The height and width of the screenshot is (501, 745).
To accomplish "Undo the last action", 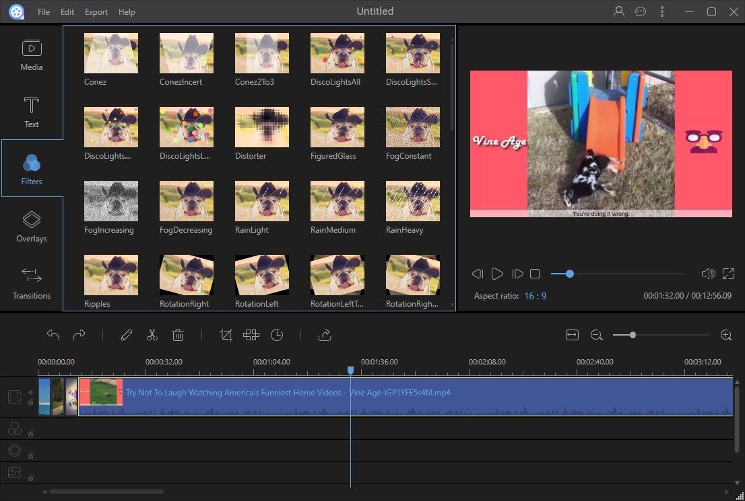I will (53, 335).
